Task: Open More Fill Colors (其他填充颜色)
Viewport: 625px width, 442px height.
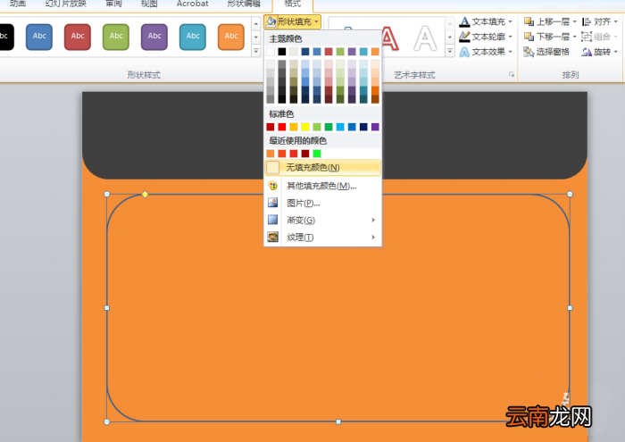Action: click(x=322, y=186)
